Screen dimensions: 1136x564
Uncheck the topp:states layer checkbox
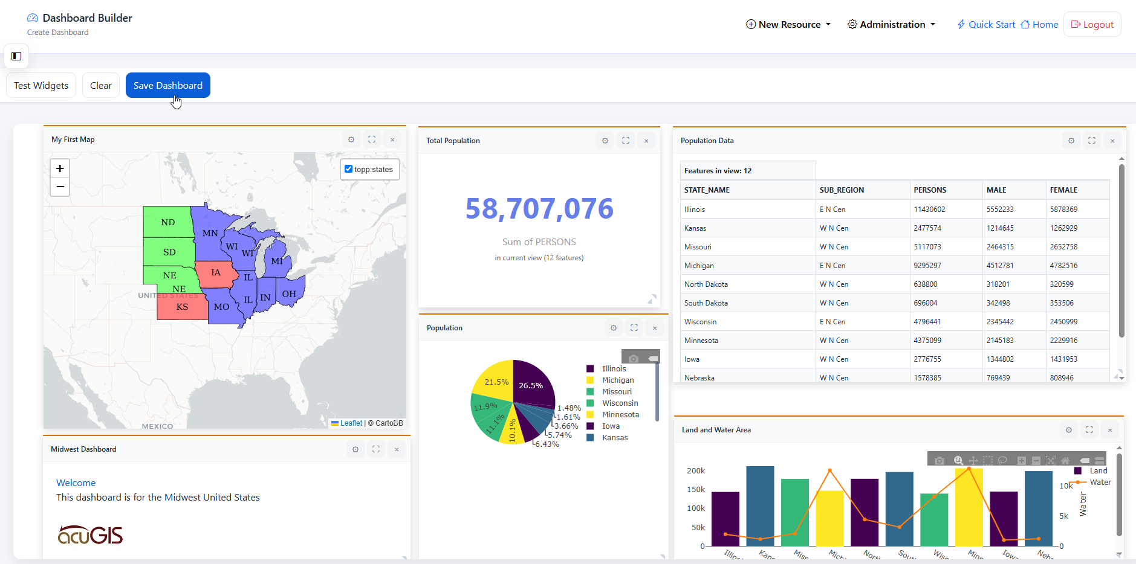(x=349, y=169)
